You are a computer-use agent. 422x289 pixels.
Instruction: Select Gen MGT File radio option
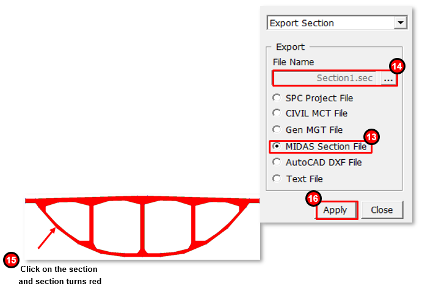[x=277, y=130]
